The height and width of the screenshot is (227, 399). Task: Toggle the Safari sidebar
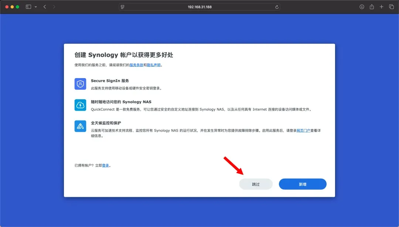point(28,7)
